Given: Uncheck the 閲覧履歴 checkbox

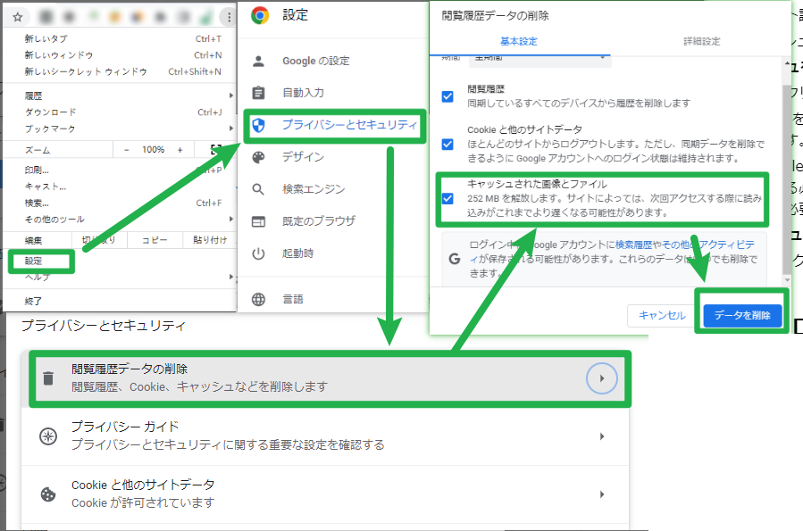Looking at the screenshot, I should [448, 95].
